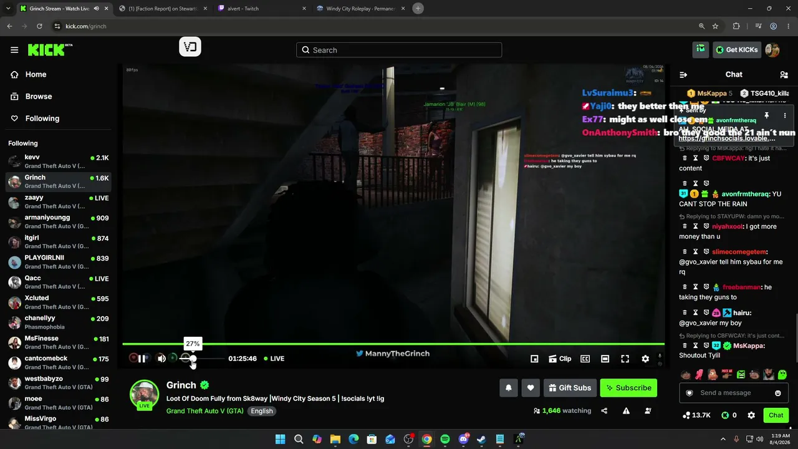The image size is (798, 449).
Task: Click the English language tag
Action: click(262, 411)
